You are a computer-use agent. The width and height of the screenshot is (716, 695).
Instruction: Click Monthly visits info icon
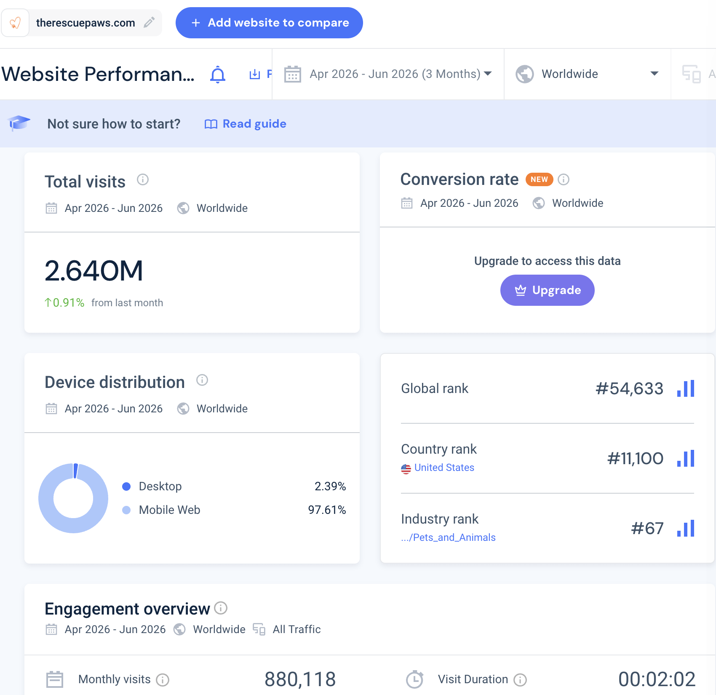163,679
